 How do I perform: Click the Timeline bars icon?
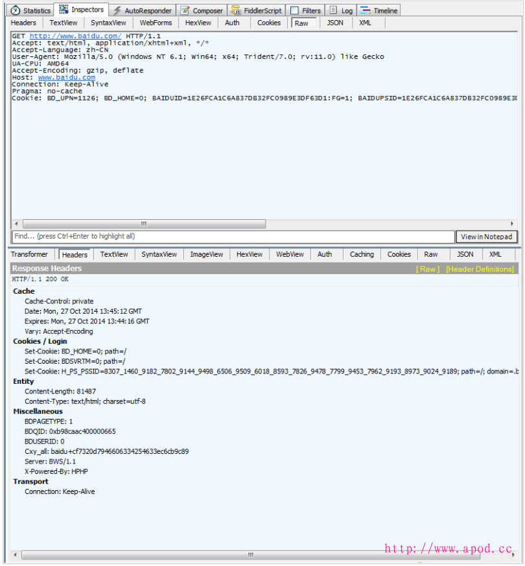(366, 10)
